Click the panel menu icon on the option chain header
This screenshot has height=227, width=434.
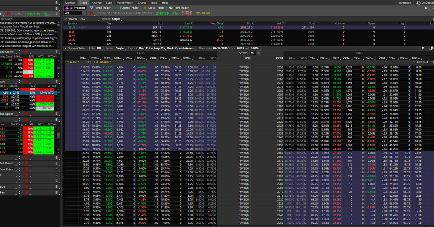(x=431, y=48)
